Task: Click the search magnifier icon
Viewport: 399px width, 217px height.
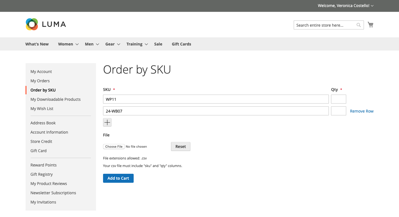Action: pos(358,25)
